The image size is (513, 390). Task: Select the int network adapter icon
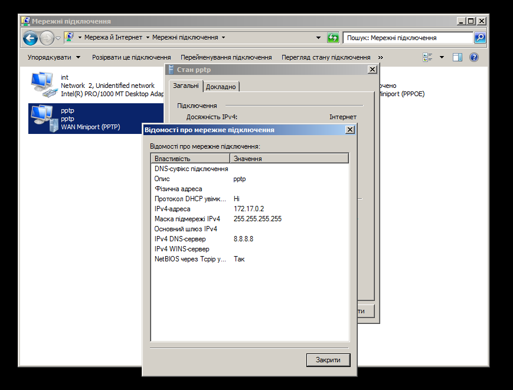coord(43,84)
